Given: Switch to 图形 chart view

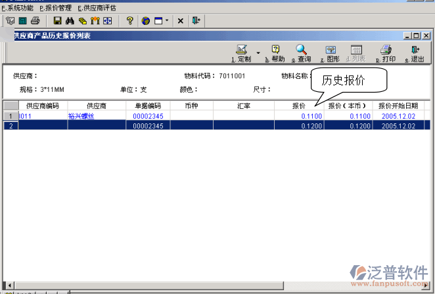Looking at the screenshot, I should (331, 53).
